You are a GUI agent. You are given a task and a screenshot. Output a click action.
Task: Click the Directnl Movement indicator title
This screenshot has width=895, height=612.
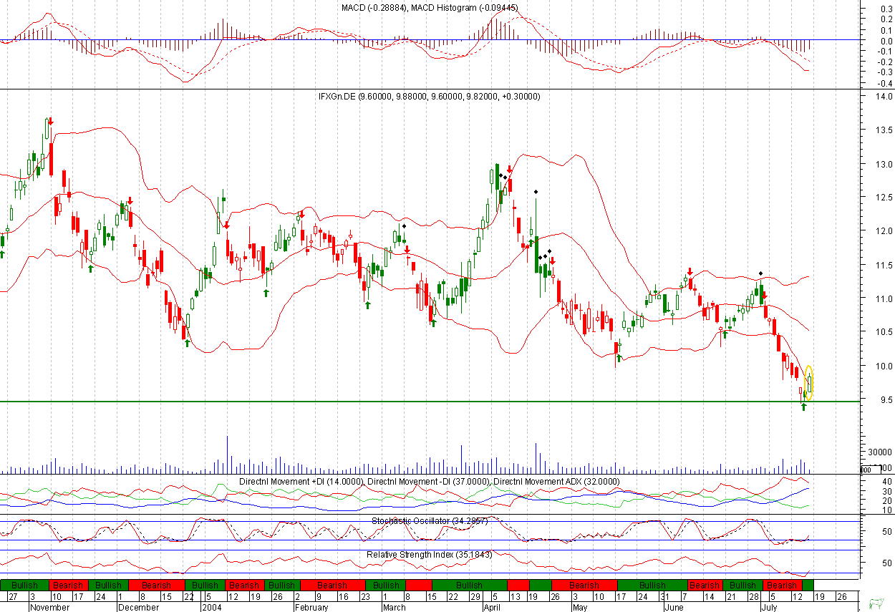tap(430, 482)
